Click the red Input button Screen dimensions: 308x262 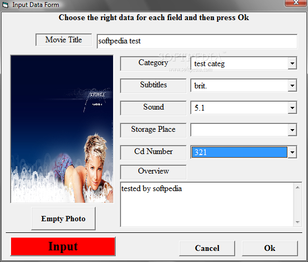(63, 247)
